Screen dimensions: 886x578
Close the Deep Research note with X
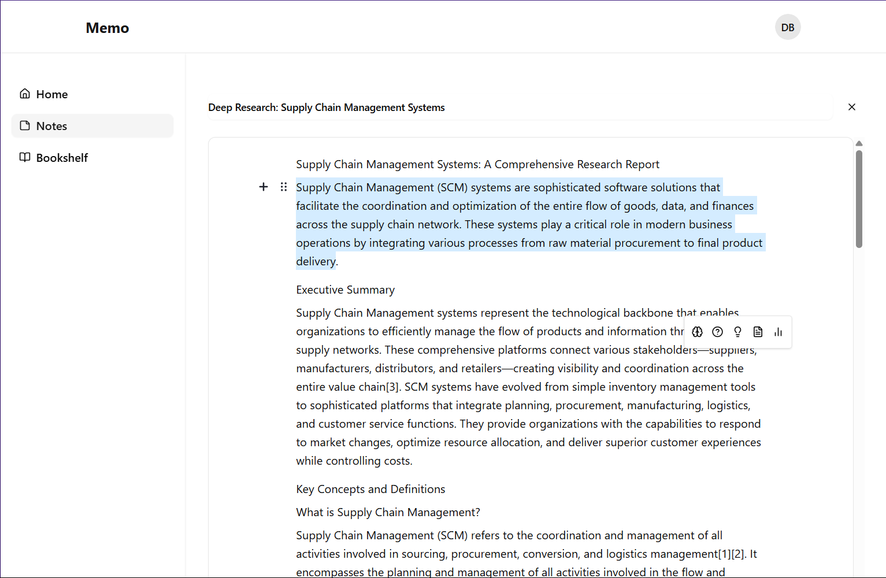click(x=851, y=107)
